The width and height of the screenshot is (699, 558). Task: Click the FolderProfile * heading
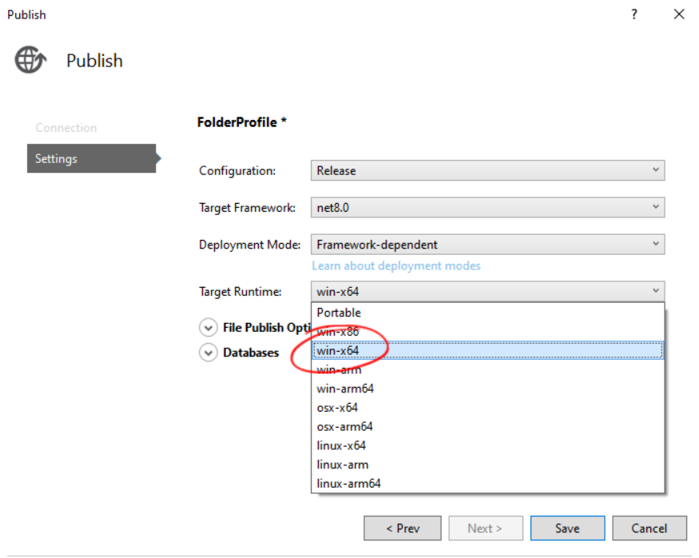tap(241, 122)
